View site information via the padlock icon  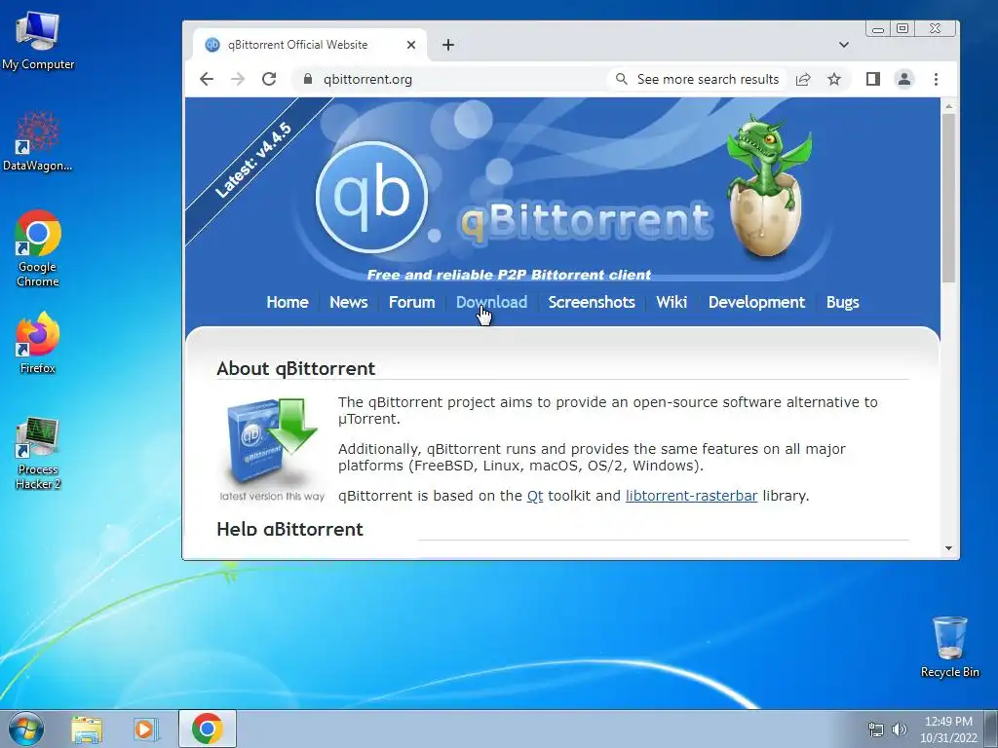pyautogui.click(x=308, y=79)
